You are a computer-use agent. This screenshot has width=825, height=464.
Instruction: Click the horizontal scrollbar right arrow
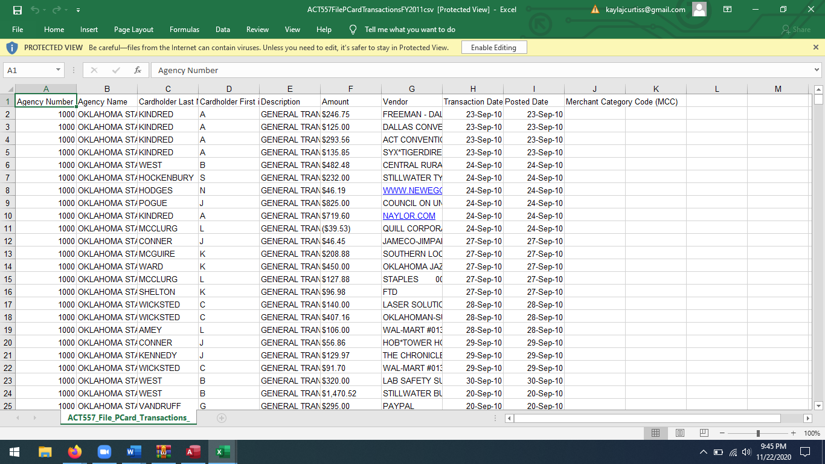[809, 417]
